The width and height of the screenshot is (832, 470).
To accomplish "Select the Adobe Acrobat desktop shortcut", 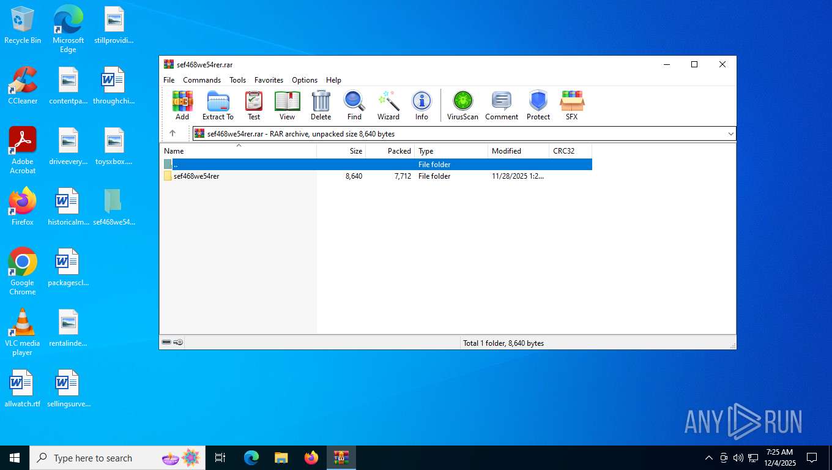I will (23, 151).
